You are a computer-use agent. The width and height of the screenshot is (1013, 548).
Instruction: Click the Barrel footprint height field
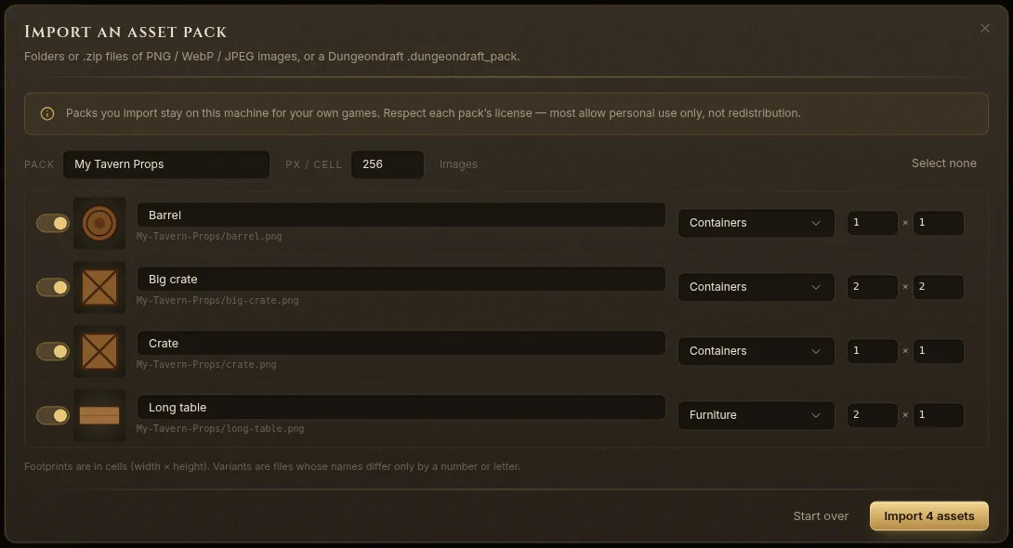point(938,223)
